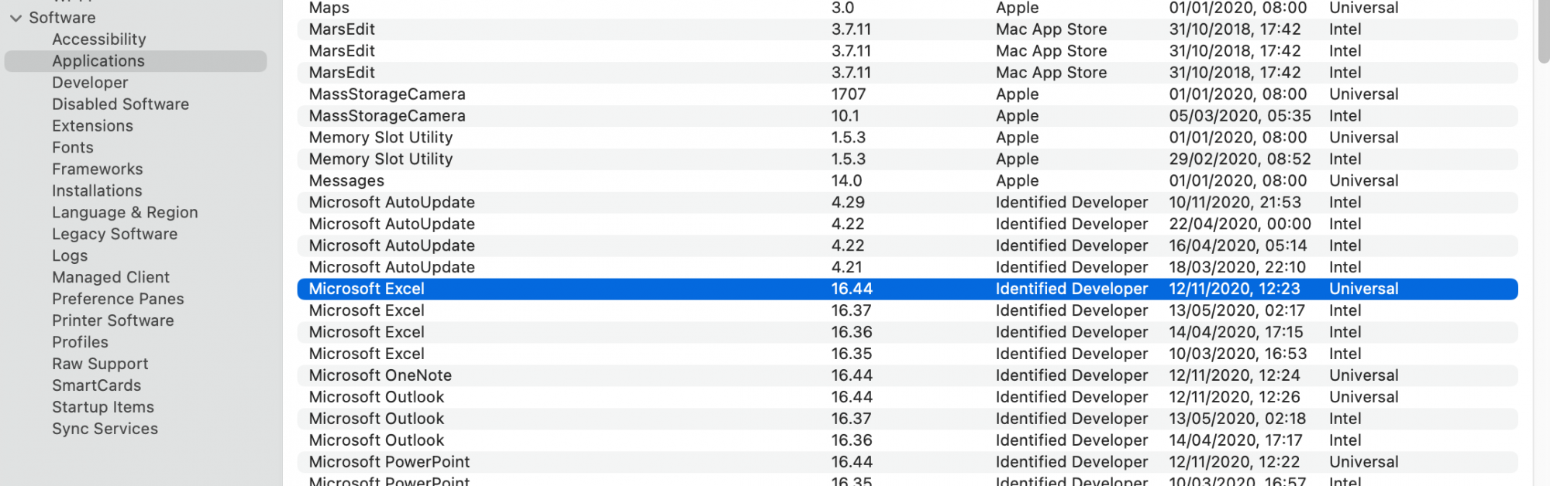The width and height of the screenshot is (1550, 486).
Task: Click the vertical scrollbar thumb
Action: click(x=1543, y=31)
